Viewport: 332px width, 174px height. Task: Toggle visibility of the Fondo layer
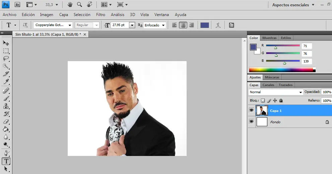(251, 122)
